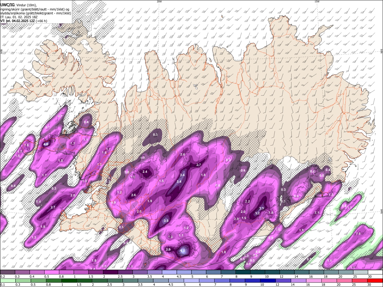This screenshot has width=383, height=287.
Task: Click the 'IT: Lau. 01. 02. 2025 18Z' line
Action: pos(18,17)
